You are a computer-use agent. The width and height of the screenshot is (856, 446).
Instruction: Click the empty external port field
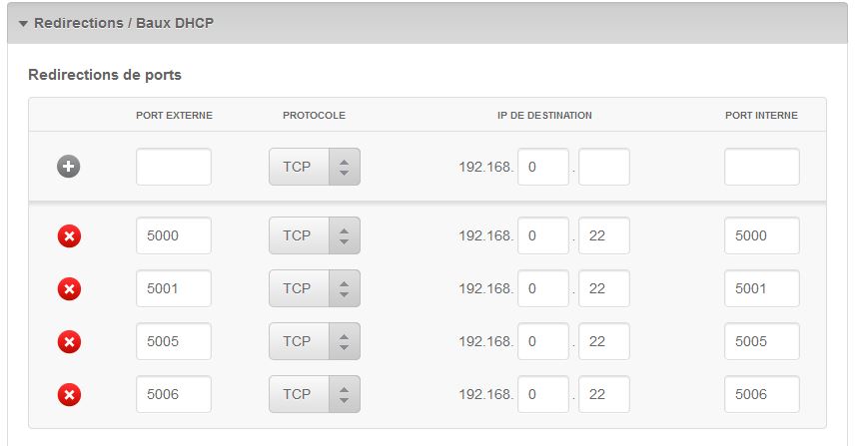tap(174, 167)
